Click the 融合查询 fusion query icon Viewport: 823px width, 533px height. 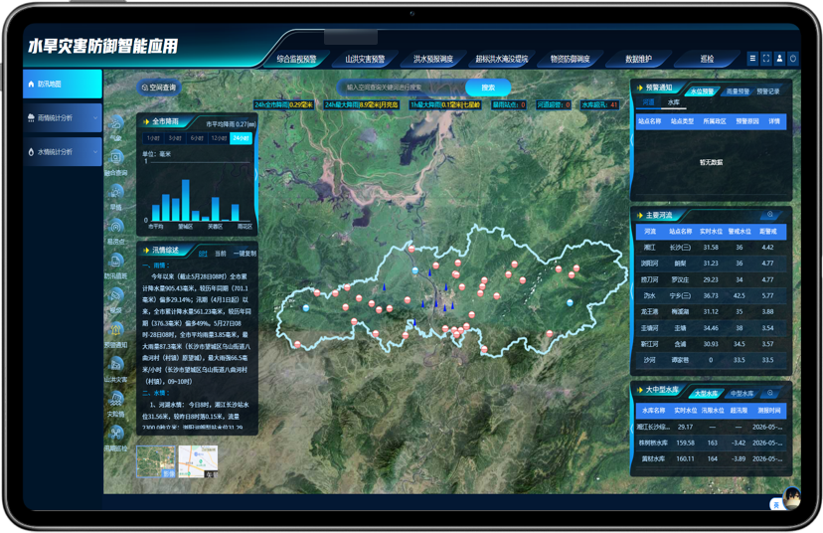116,157
